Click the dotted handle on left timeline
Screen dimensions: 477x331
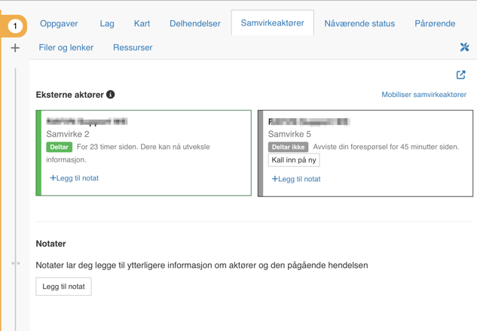pos(15,263)
